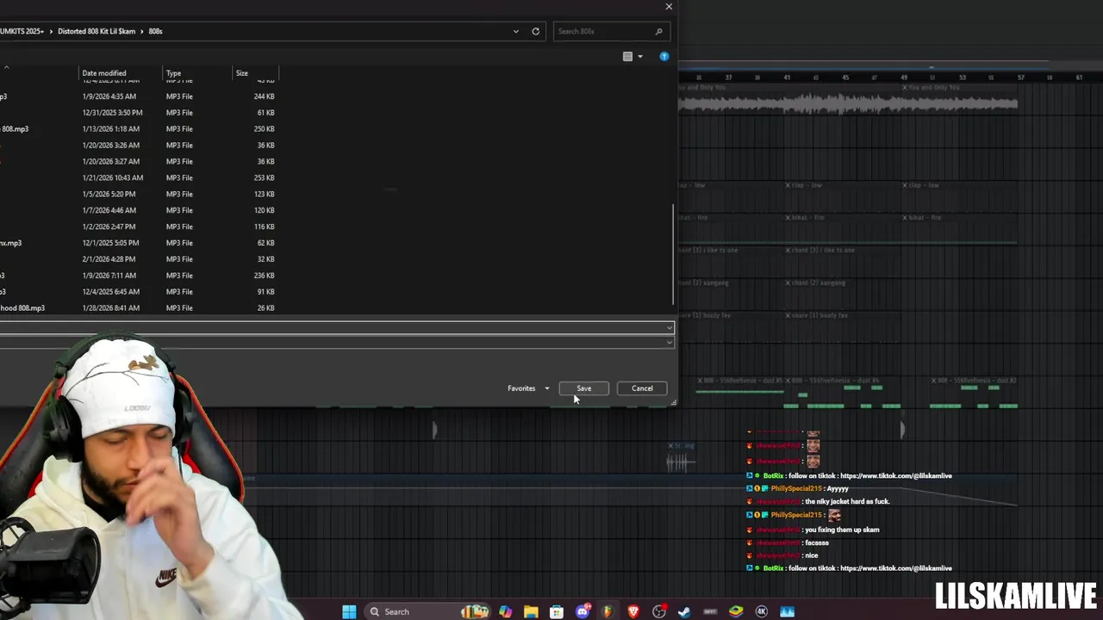Sort by Type column header
Viewport: 1103px width, 620px height.
(x=173, y=73)
